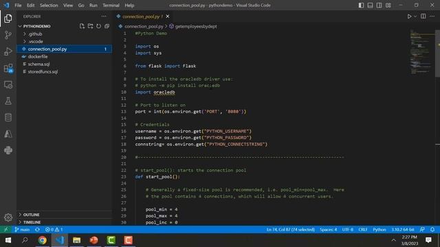The image size is (440, 247).
Task: Open the Python view icon
Action: click(8, 150)
